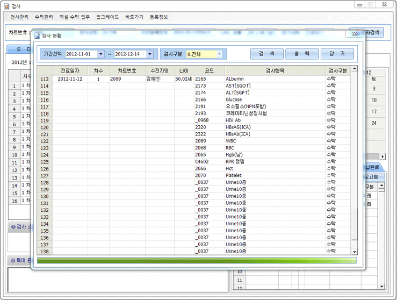Click the scroll-down arrow of results grid
Viewport: 397px width, 300px height.
pyautogui.click(x=353, y=251)
